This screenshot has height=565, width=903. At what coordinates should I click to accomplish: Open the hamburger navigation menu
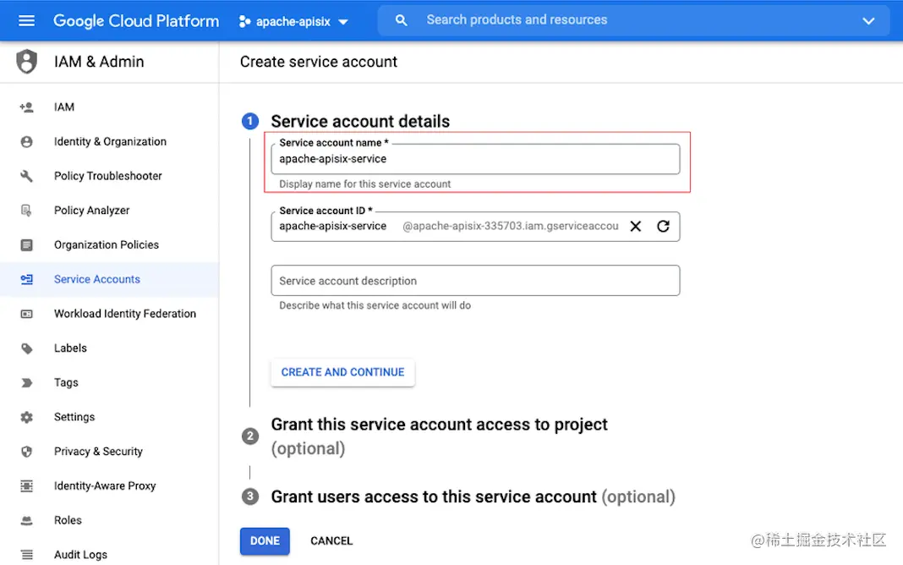26,21
